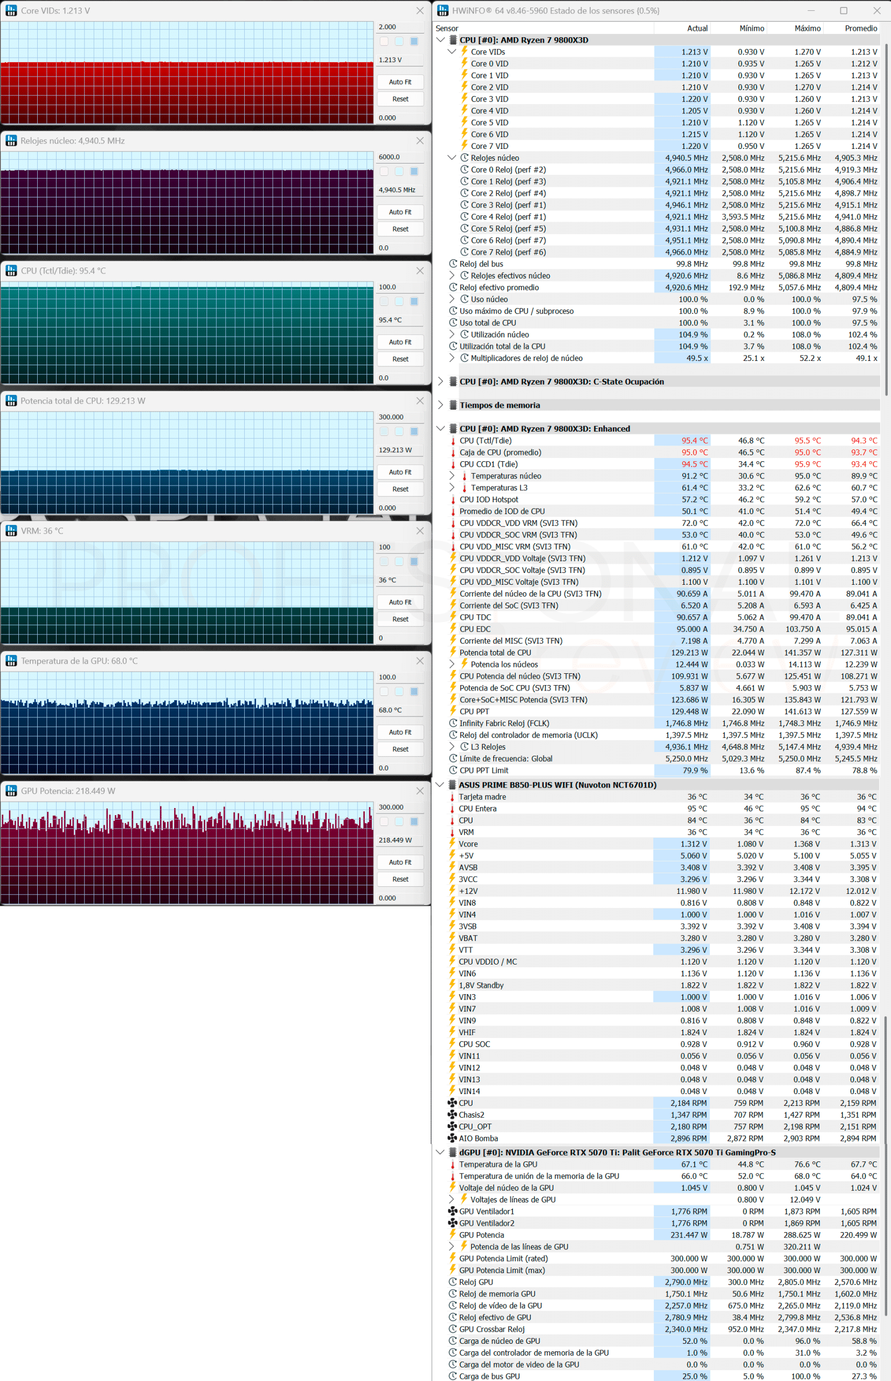Collapse the ASUS PRIME B850-PLUS WIFI group

click(x=440, y=784)
